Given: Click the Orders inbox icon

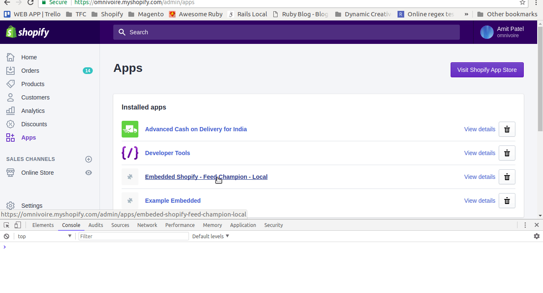Looking at the screenshot, I should point(10,71).
